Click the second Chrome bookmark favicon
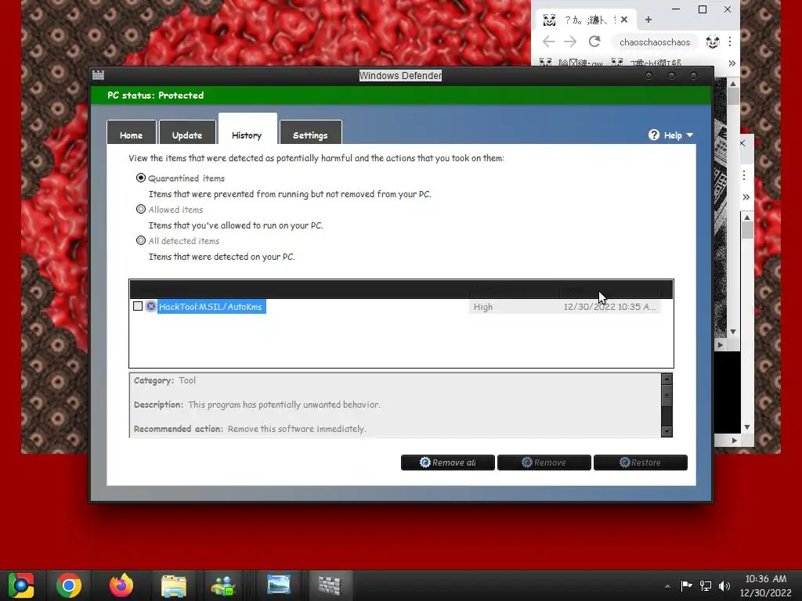 click(x=617, y=63)
